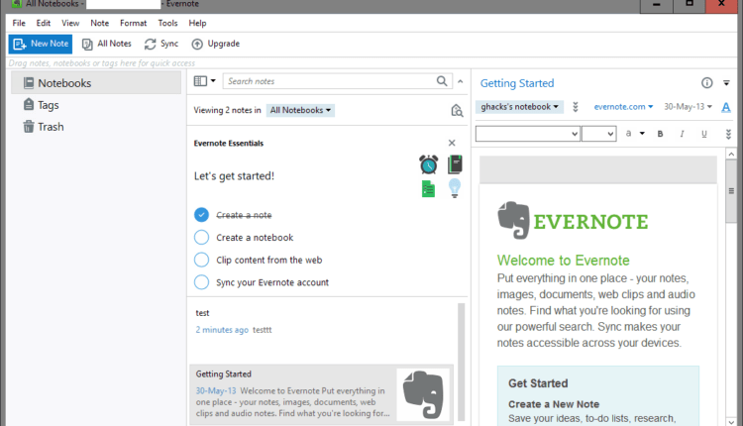Screen dimensions: 743x426
Task: Expand more formatting options chevrons
Action: tap(728, 134)
